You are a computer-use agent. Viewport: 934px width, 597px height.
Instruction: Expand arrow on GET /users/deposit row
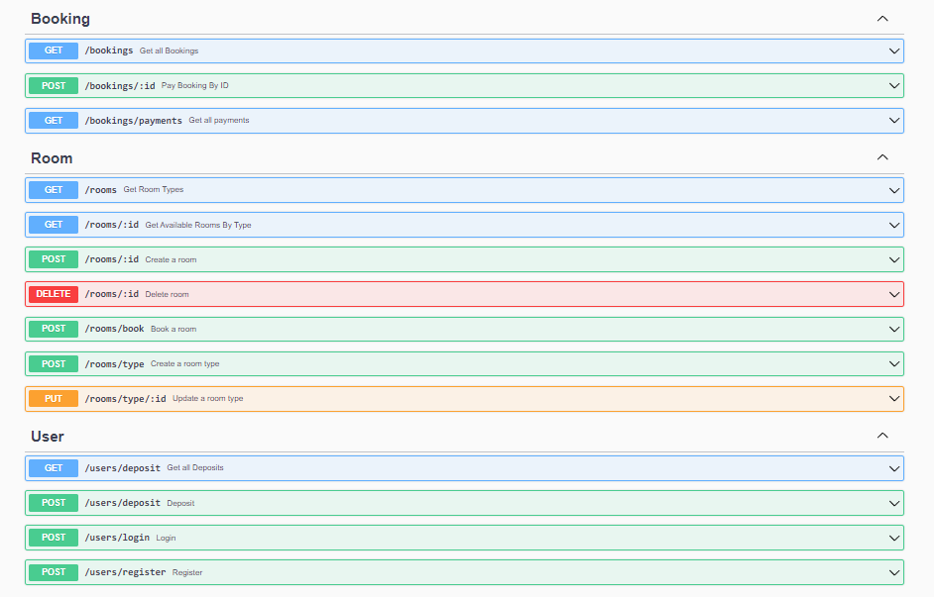(894, 468)
